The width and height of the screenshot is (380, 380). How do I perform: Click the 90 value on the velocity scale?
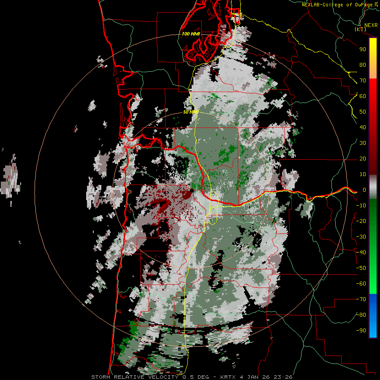click(x=363, y=49)
